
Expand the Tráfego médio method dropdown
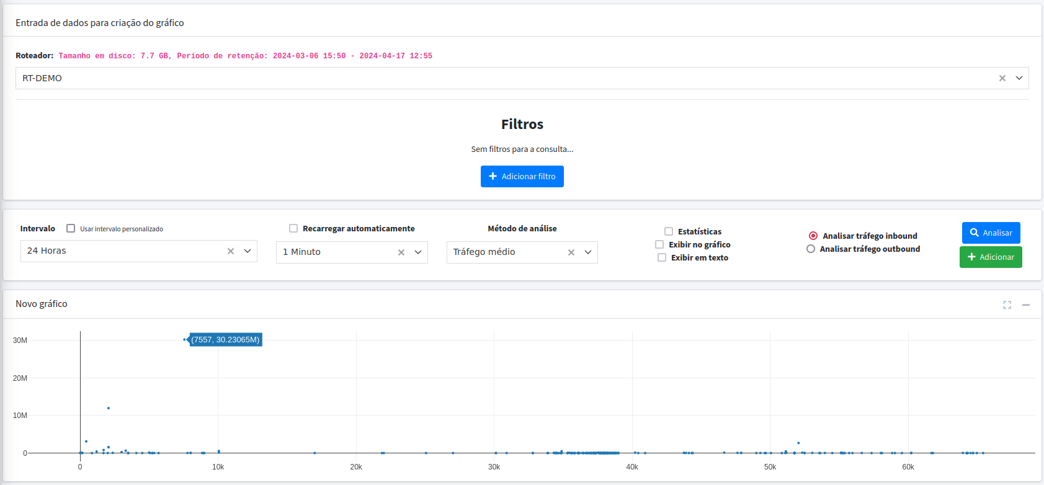pos(588,252)
